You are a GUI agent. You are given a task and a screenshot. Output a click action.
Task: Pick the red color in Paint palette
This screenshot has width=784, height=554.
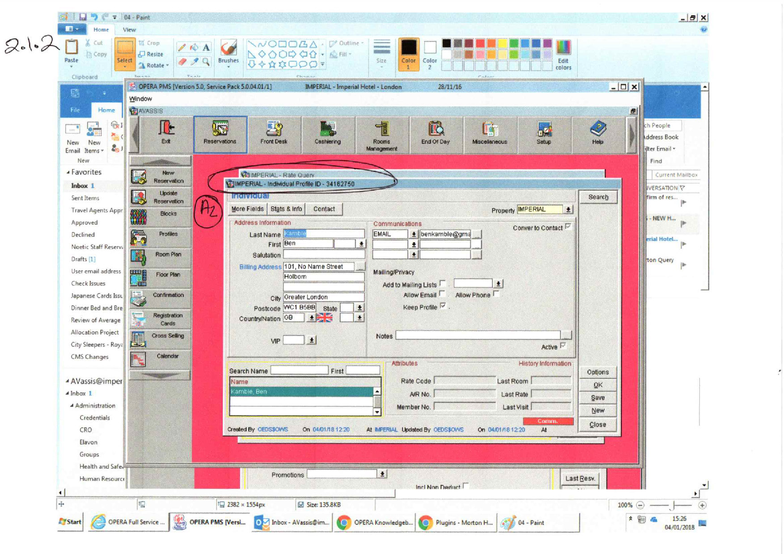480,43
